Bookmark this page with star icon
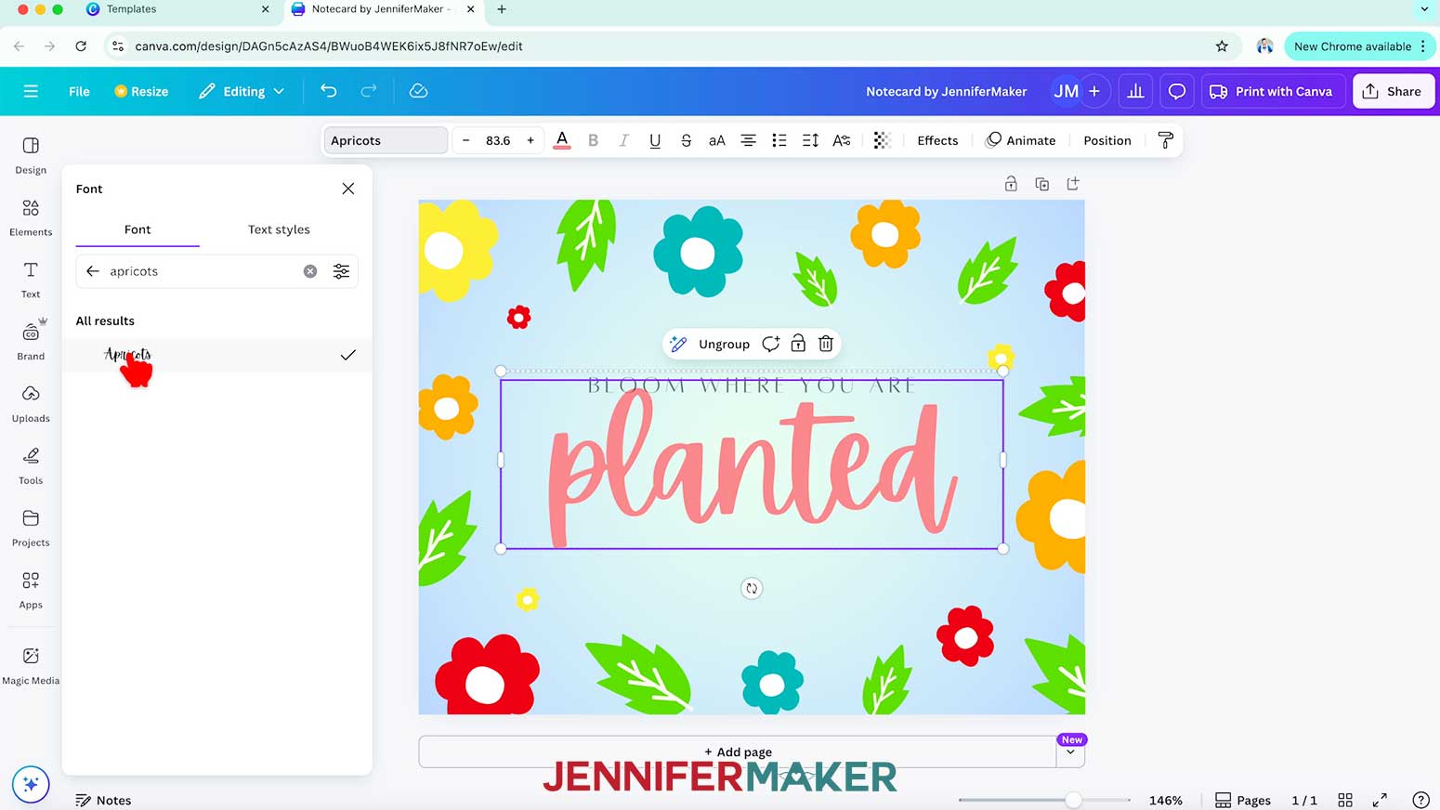 click(x=1222, y=46)
